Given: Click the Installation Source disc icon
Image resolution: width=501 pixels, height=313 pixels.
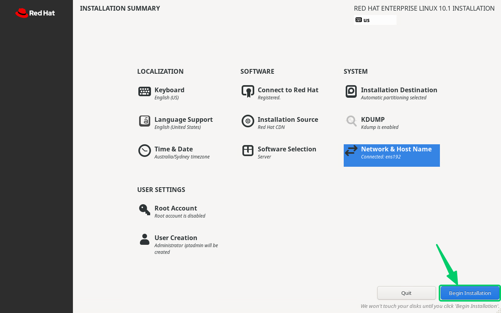Looking at the screenshot, I should coord(248,121).
